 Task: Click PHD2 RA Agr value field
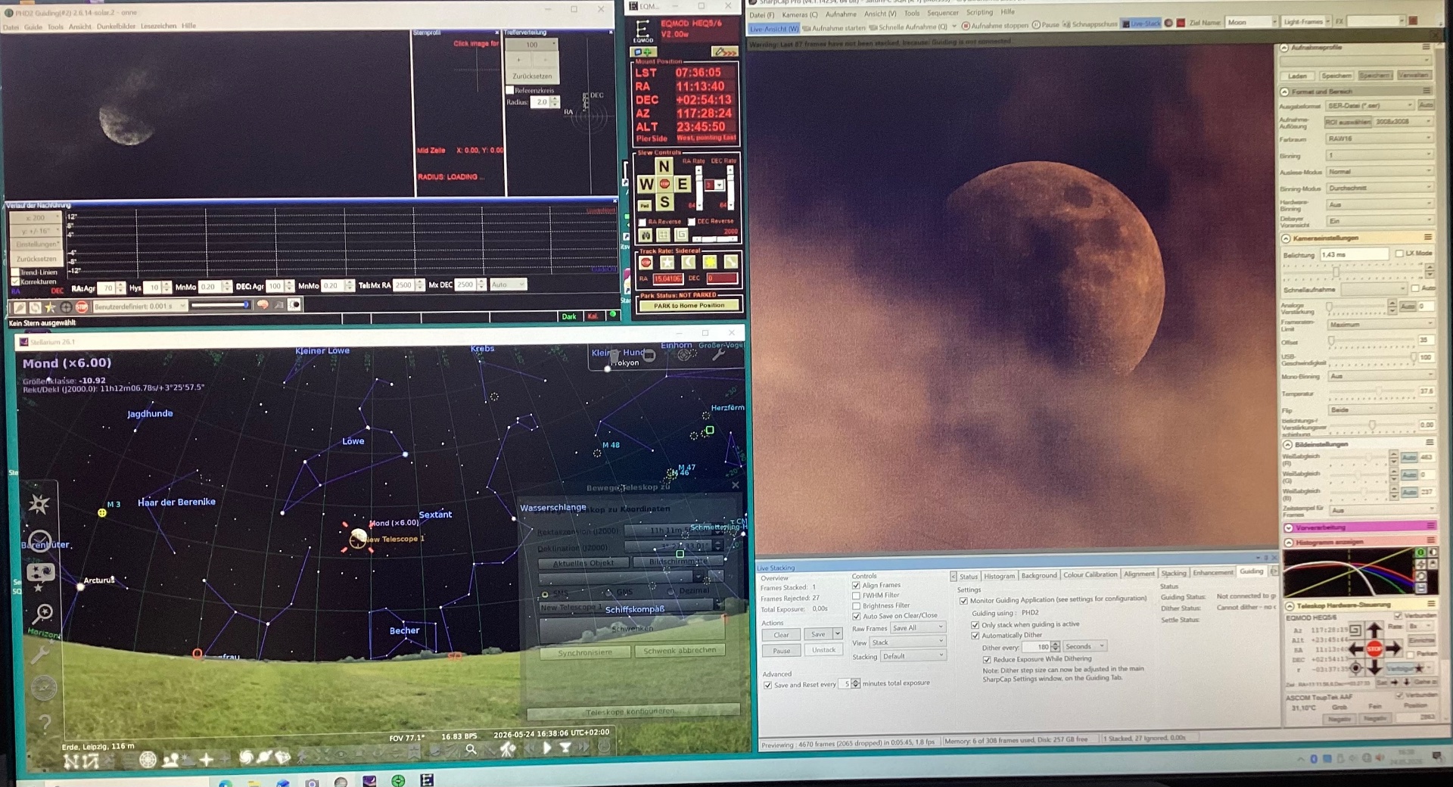tap(107, 288)
